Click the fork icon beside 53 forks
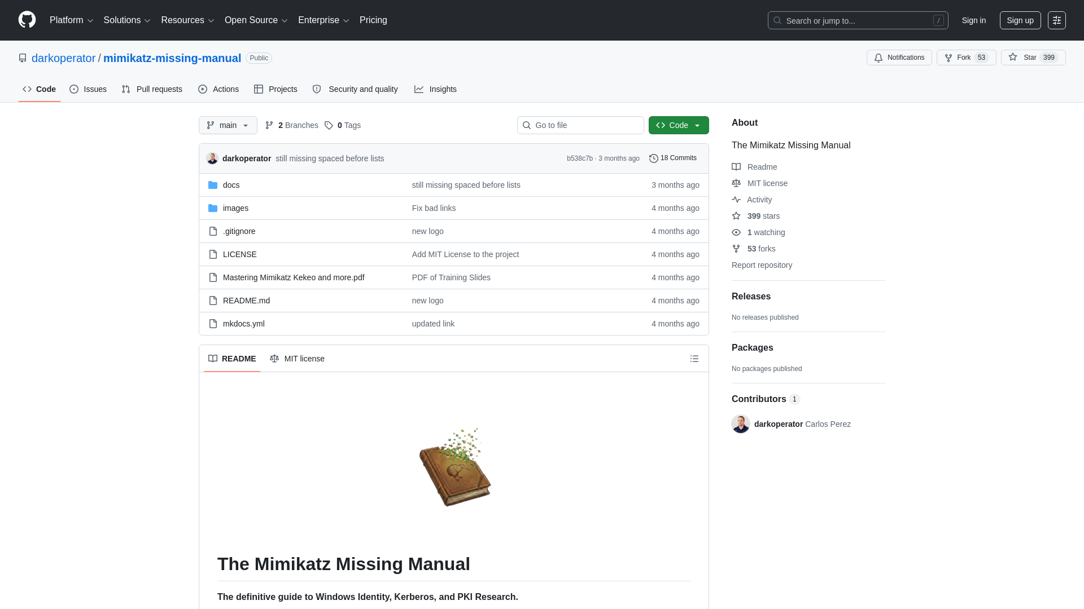Screen dimensions: 1084x609 (736, 249)
